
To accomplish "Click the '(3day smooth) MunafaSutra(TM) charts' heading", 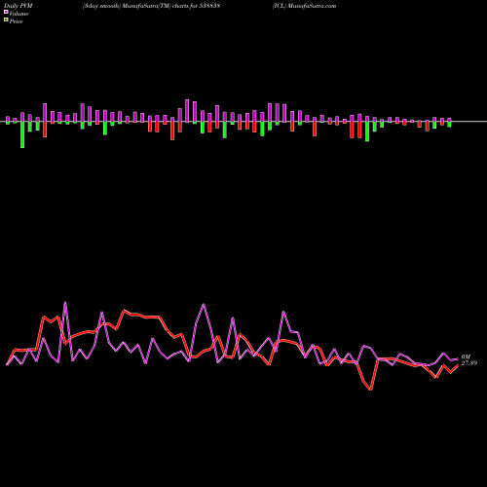I will click(x=135, y=6).
